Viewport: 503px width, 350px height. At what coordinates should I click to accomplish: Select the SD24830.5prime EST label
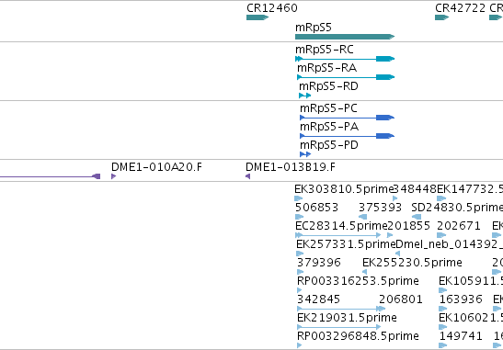[x=457, y=208]
